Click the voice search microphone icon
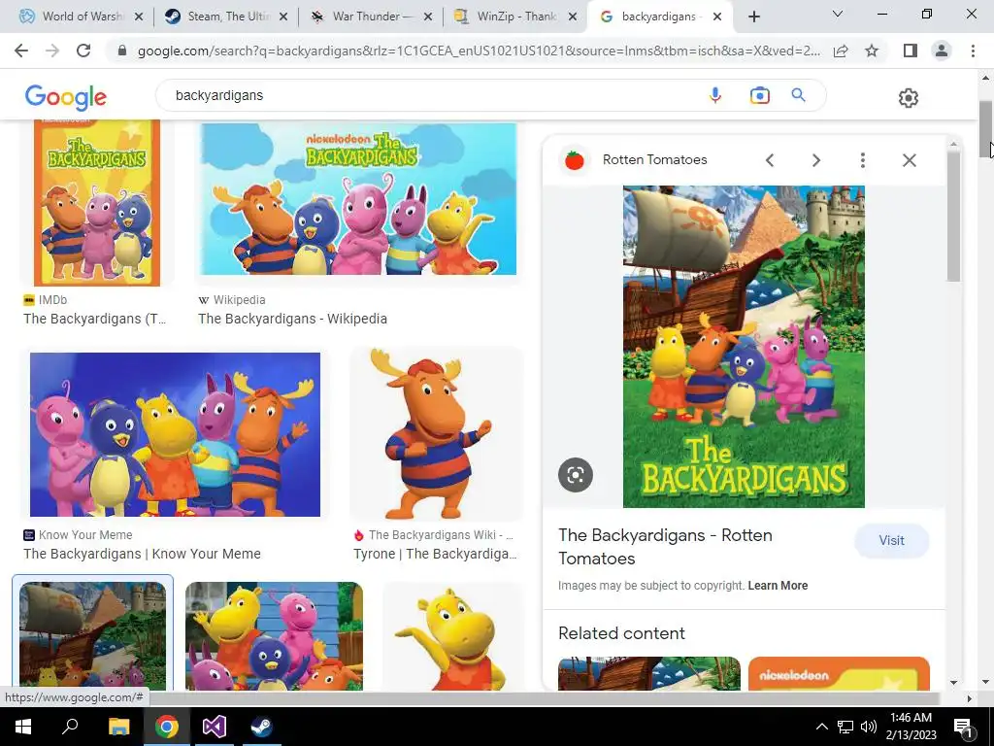Viewport: 994px width, 746px height. [715, 96]
